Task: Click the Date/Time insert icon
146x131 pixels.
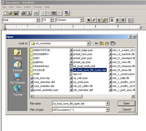Action: point(67,13)
